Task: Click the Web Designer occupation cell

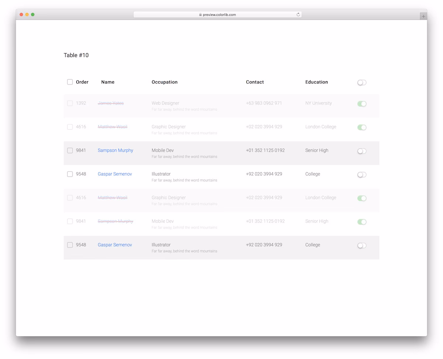Action: 165,103
